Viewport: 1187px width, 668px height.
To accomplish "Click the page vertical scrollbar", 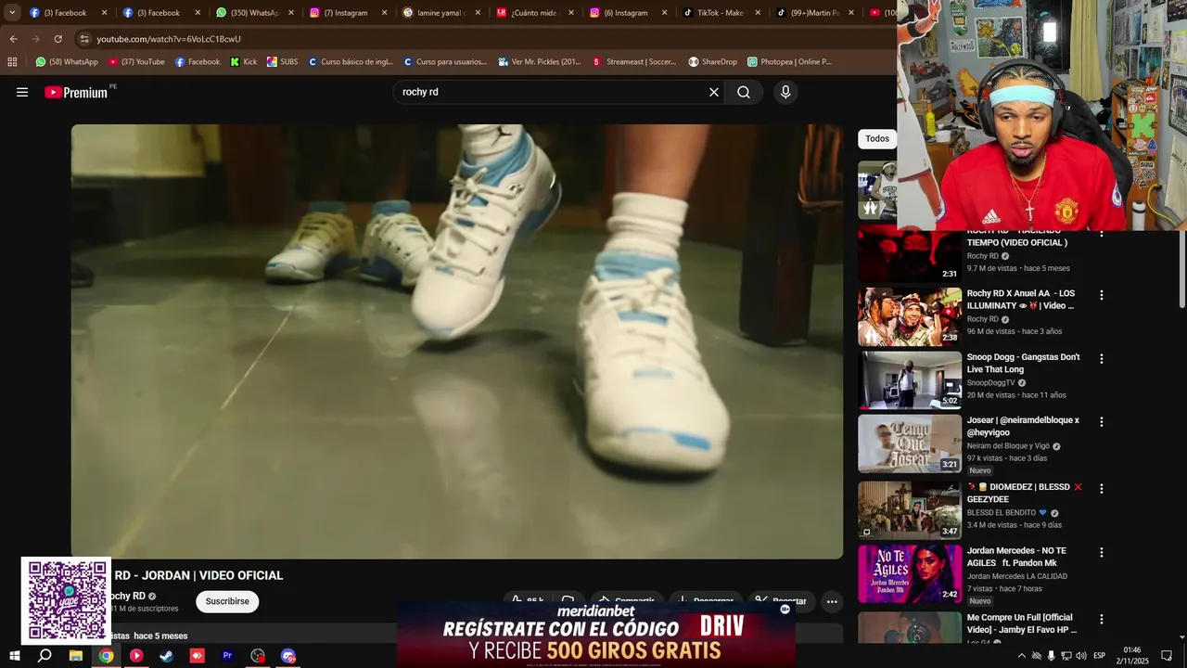I will point(1181,269).
